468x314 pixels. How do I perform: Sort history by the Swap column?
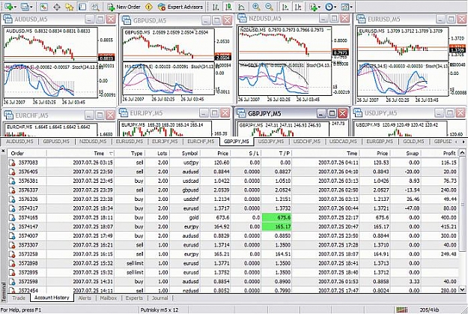pyautogui.click(x=405, y=154)
